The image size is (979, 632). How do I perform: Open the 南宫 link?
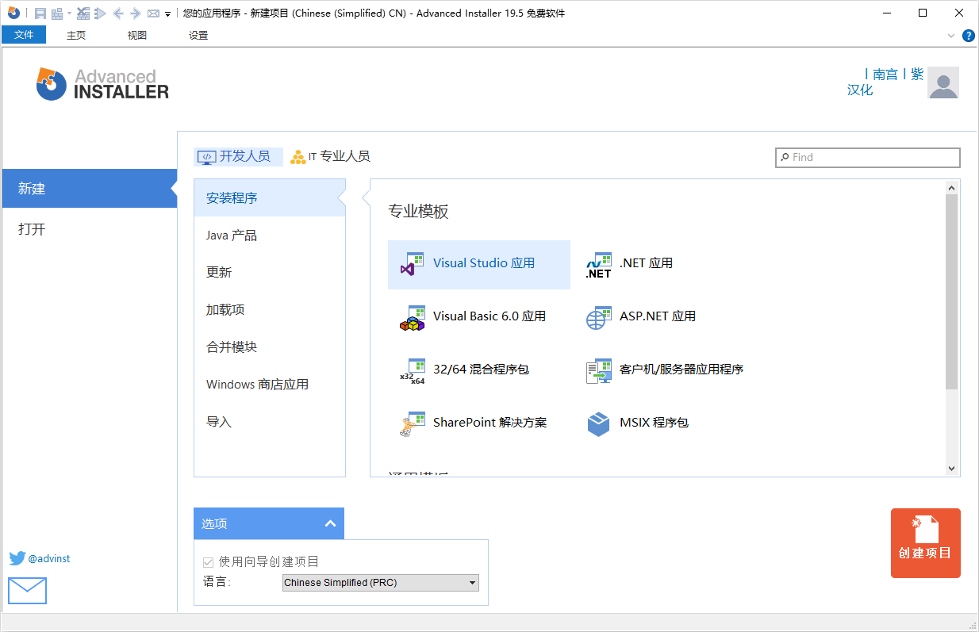click(885, 75)
